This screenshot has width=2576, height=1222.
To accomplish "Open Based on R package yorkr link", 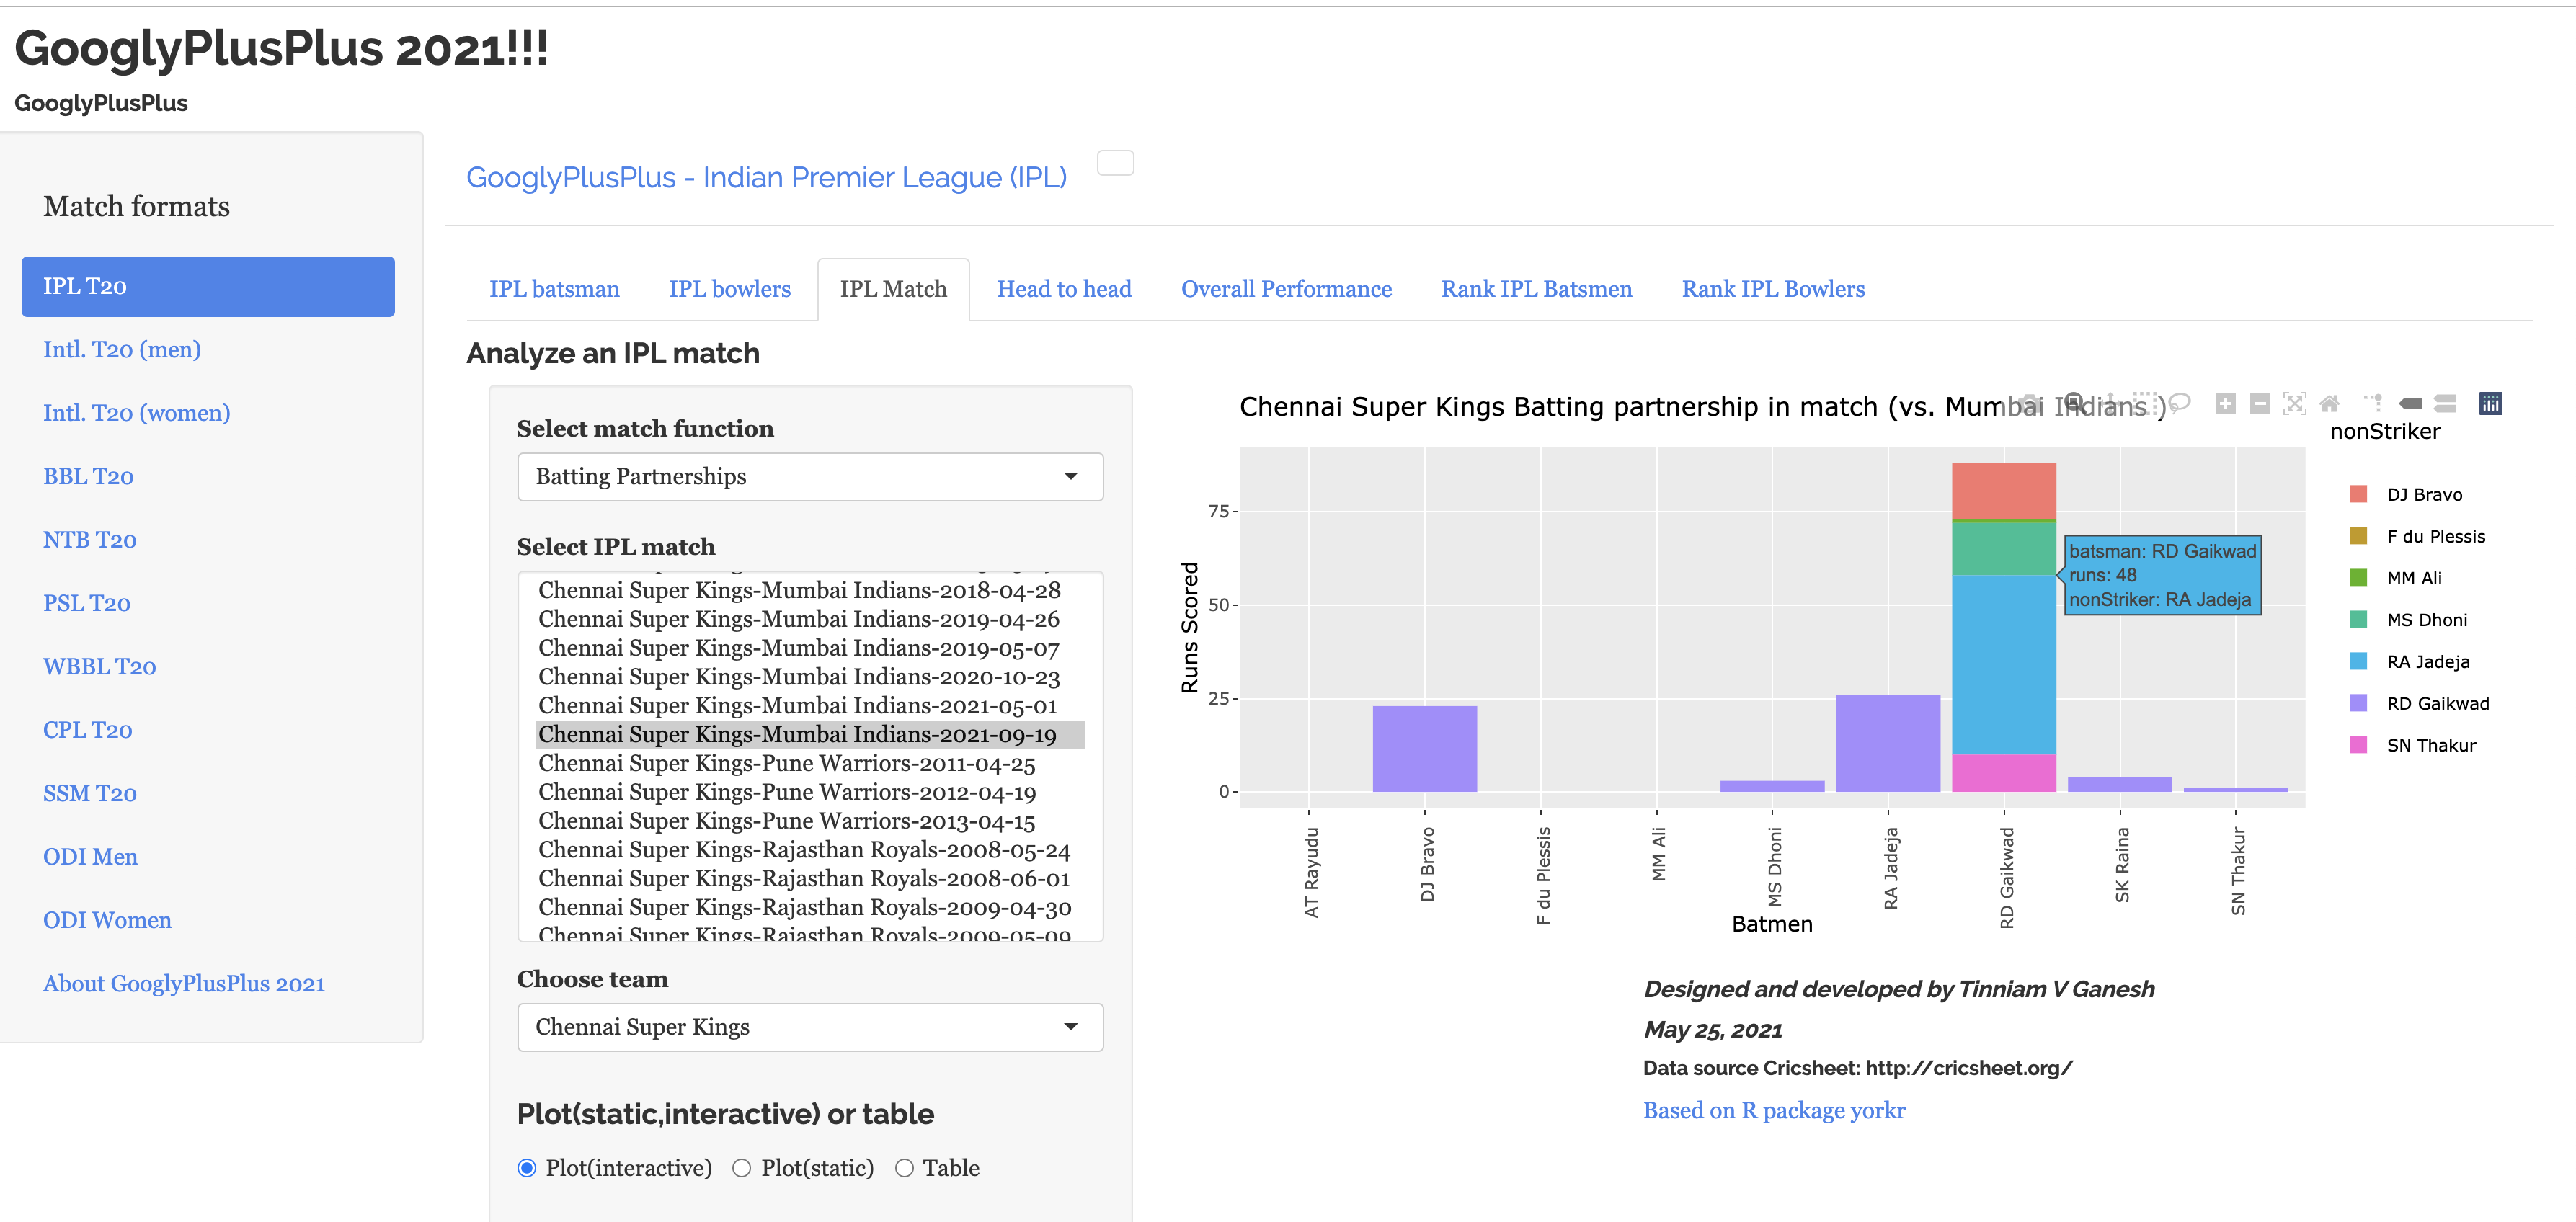I will 1774,1111.
